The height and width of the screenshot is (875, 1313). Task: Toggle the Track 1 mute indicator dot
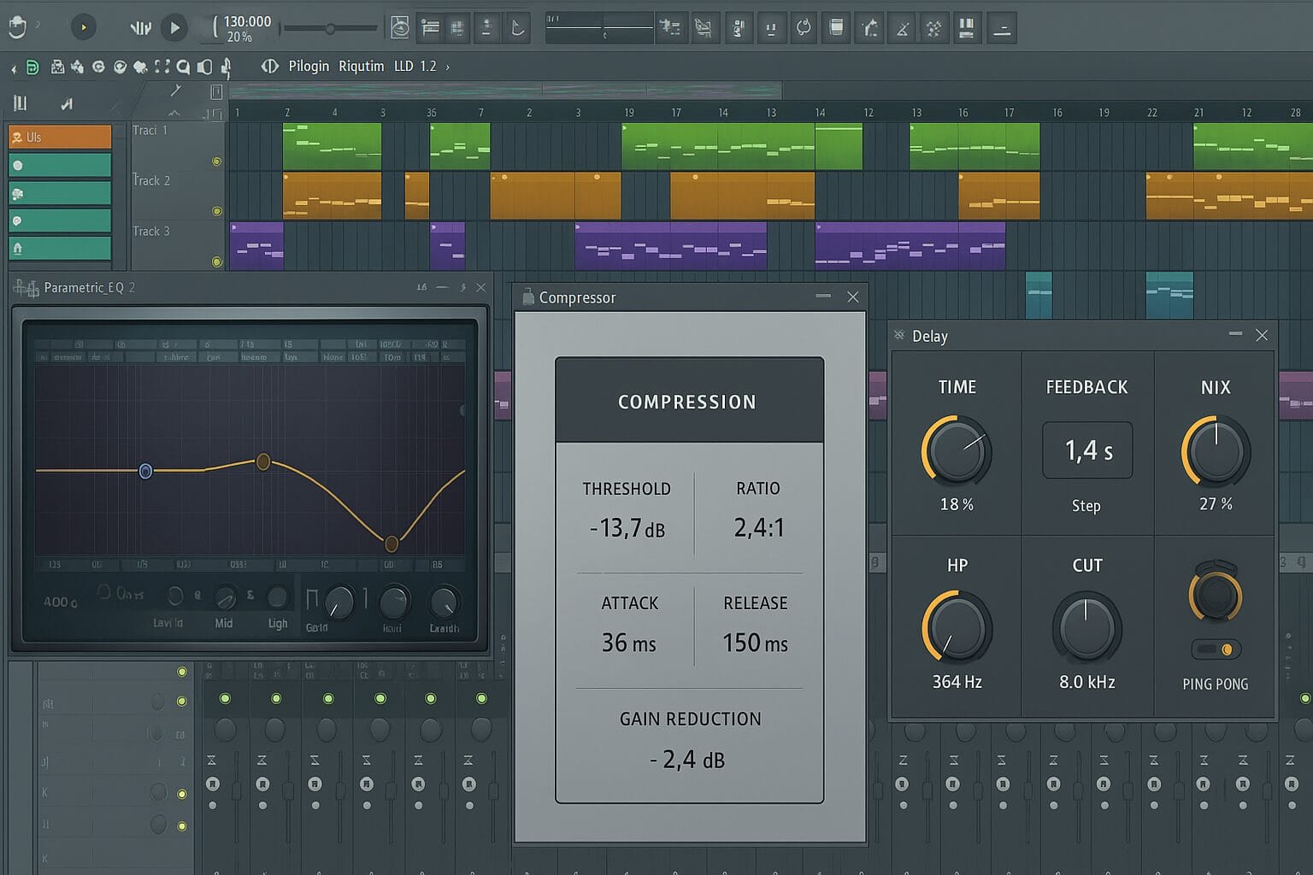tap(216, 161)
